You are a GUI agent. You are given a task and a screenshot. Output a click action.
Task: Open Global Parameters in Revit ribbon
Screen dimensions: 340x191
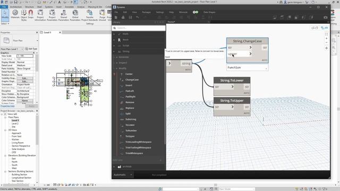coord(75,15)
